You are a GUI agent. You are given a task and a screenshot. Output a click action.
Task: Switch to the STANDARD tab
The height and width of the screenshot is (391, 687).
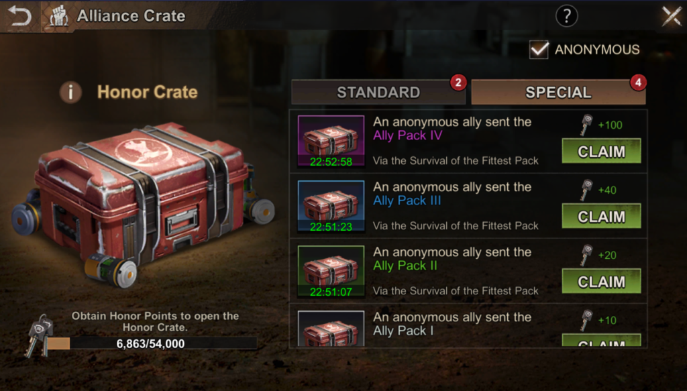coord(378,93)
